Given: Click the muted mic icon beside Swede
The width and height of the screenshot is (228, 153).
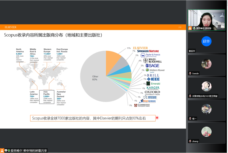Looking at the screenshot, I should point(190,73).
